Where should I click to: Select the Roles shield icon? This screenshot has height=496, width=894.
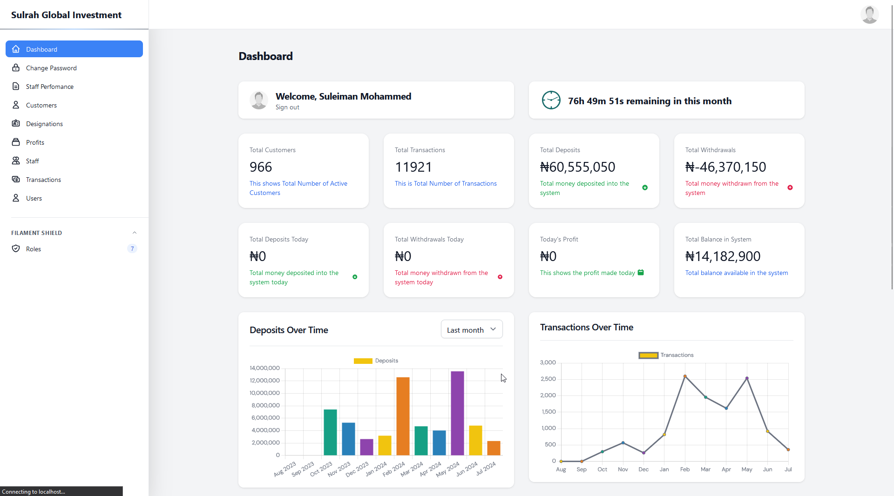(x=16, y=248)
